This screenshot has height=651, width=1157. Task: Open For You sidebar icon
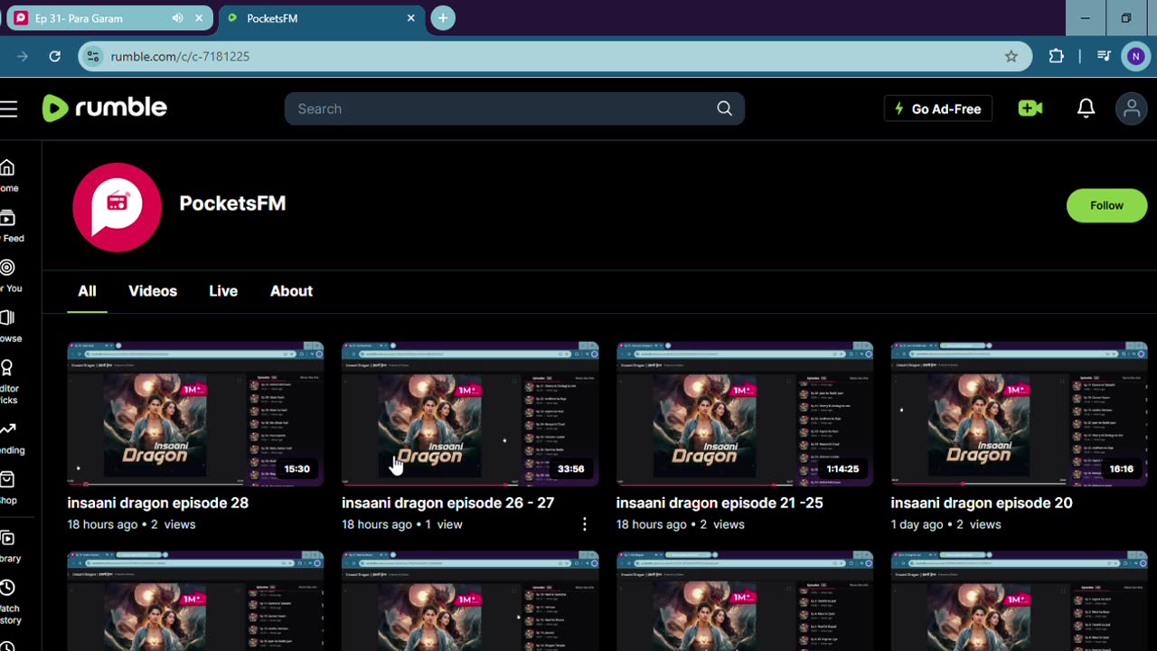click(x=9, y=276)
